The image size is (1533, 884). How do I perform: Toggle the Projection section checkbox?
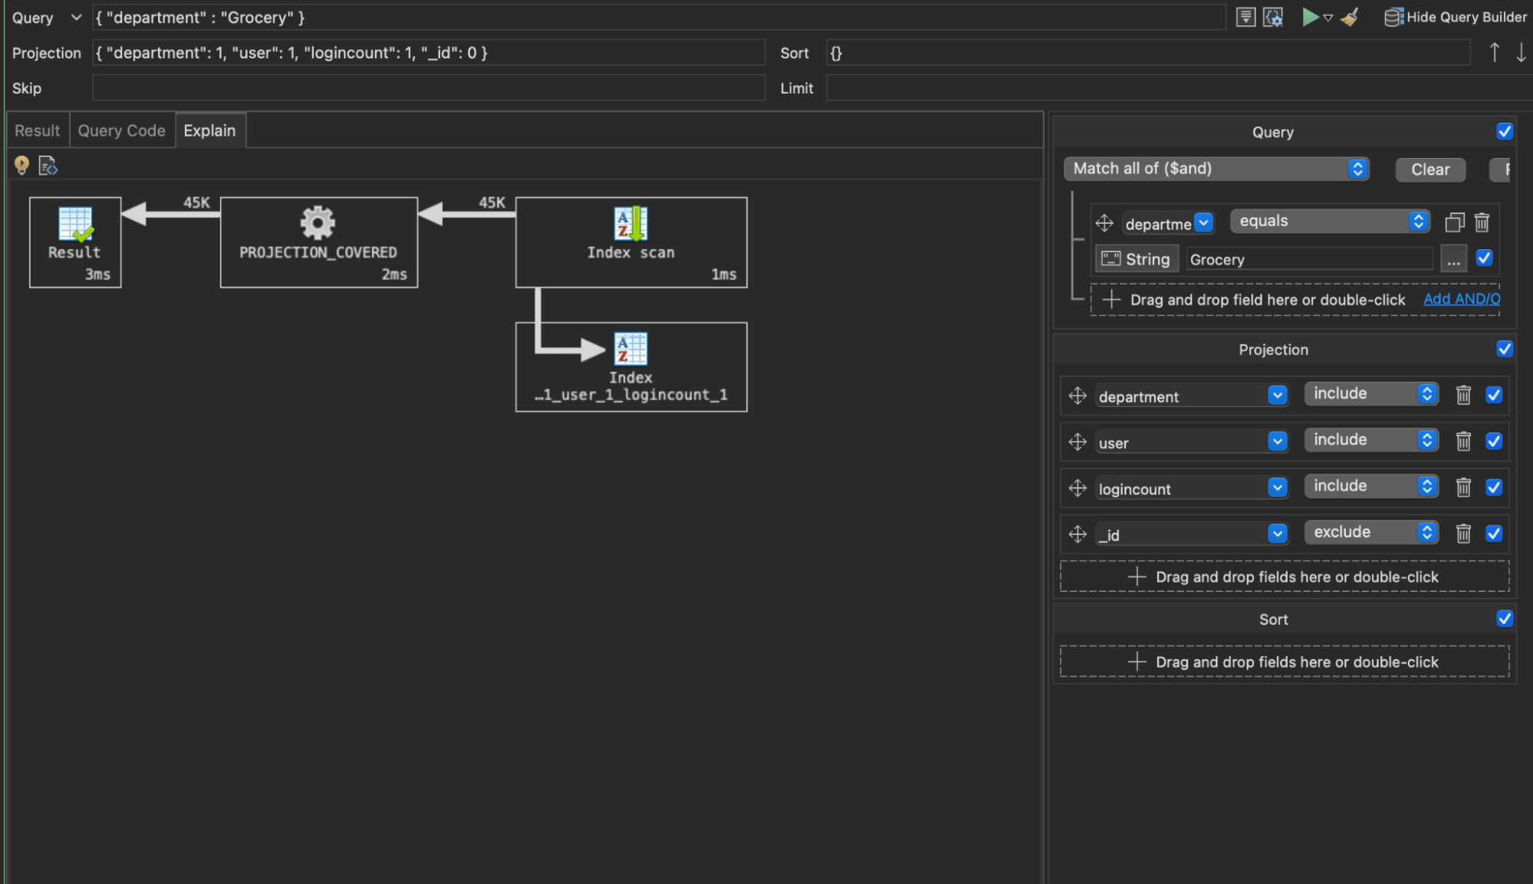(1505, 349)
